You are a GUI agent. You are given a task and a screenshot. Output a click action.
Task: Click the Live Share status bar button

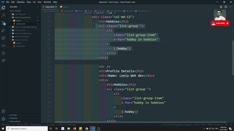(x=36, y=125)
